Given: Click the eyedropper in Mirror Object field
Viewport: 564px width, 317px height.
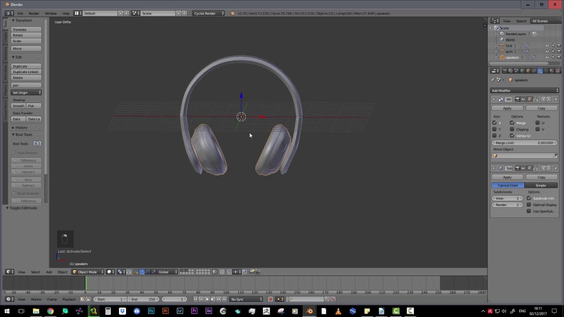Looking at the screenshot, I should (x=555, y=156).
